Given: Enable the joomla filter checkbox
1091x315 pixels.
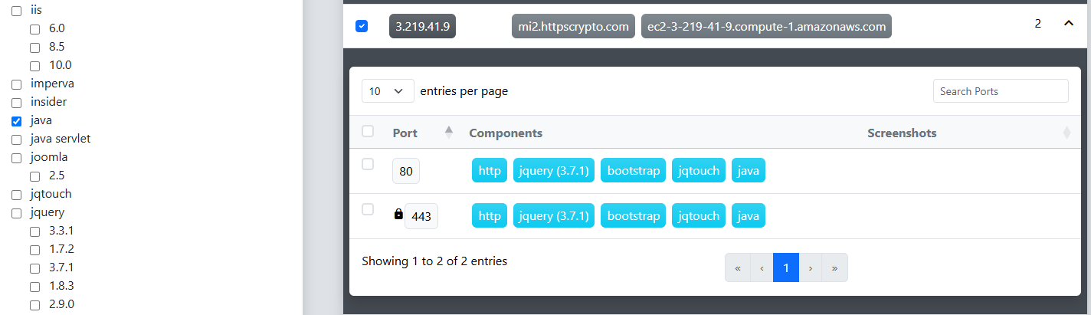Looking at the screenshot, I should (x=17, y=158).
